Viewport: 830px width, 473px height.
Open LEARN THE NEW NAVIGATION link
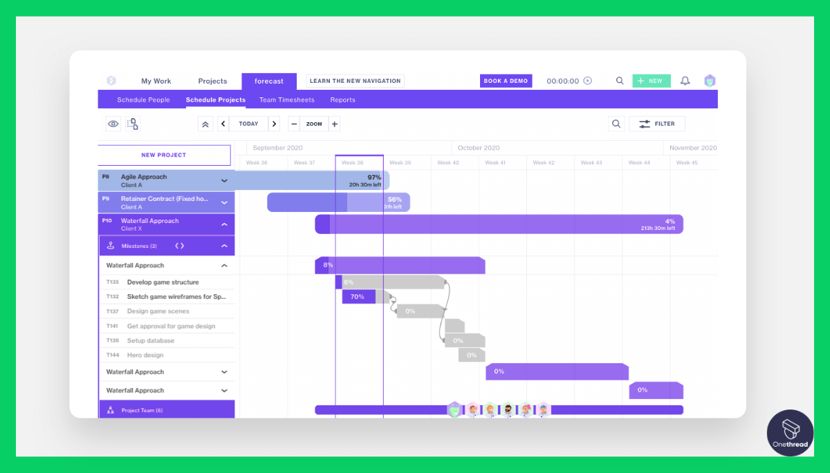tap(355, 81)
